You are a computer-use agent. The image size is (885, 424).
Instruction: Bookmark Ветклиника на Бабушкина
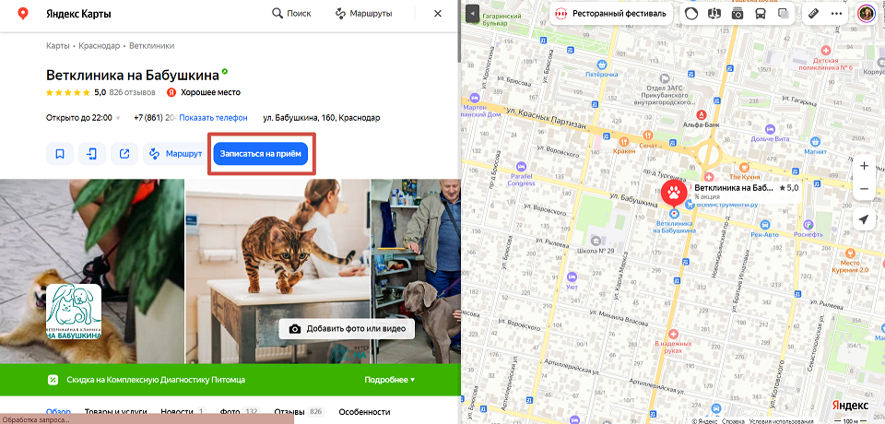point(60,154)
